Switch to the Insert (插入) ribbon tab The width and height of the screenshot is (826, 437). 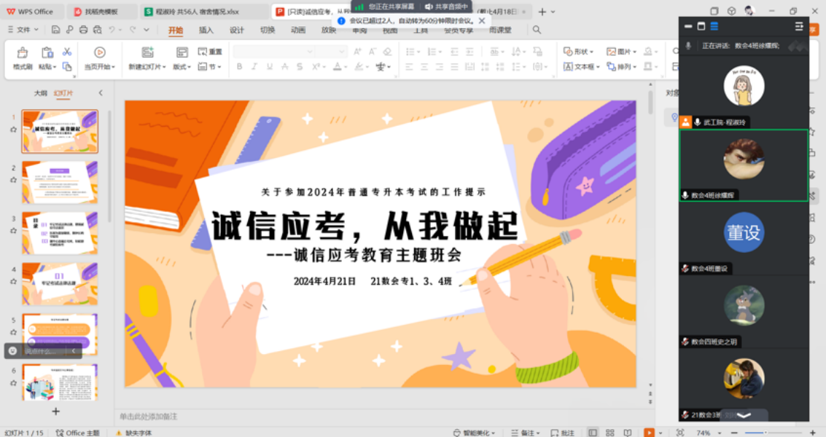pyautogui.click(x=206, y=30)
